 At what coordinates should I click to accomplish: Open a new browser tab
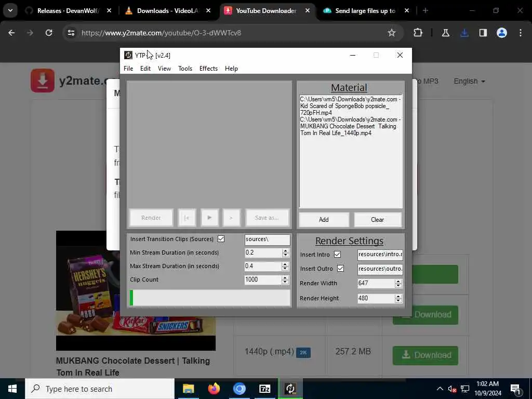[425, 11]
